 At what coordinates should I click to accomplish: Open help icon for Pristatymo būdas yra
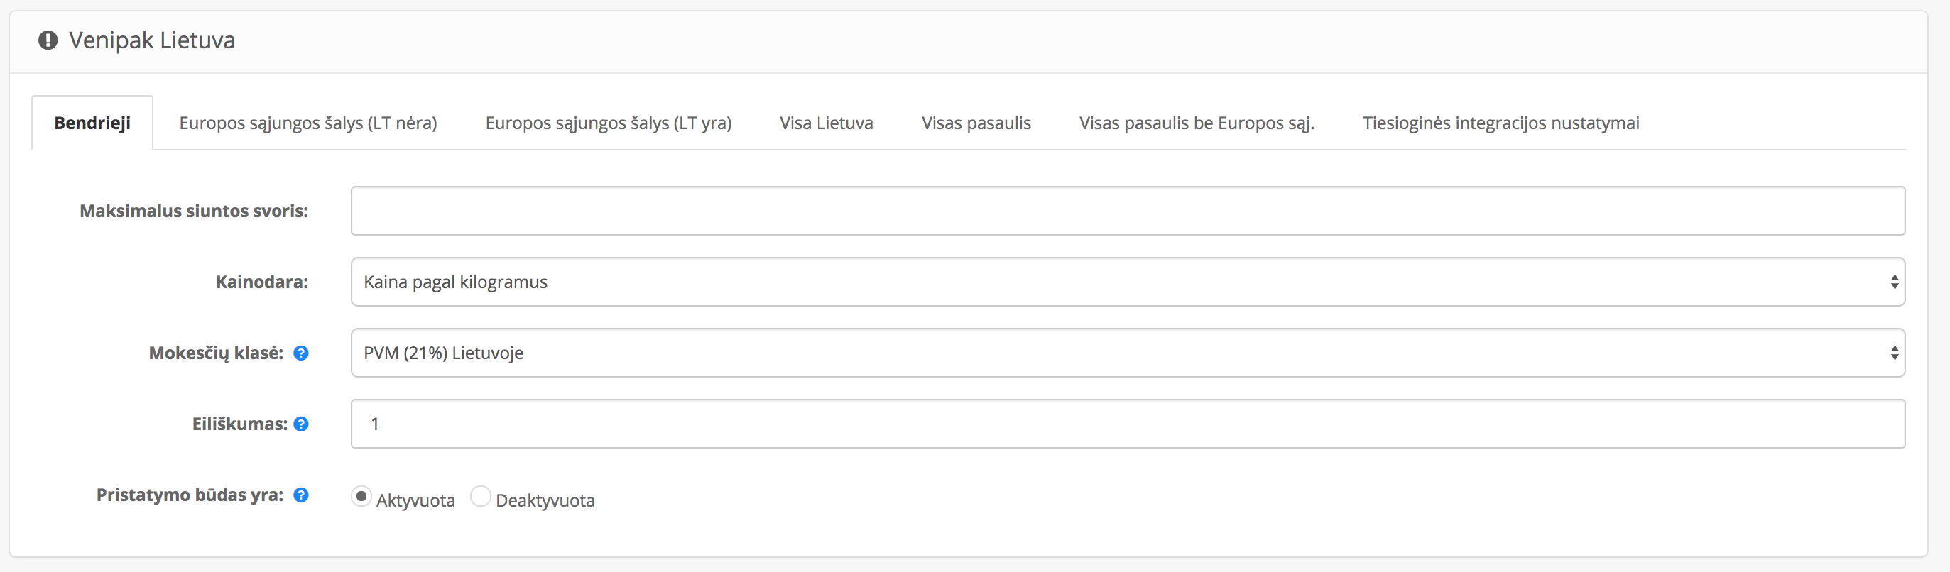click(300, 495)
